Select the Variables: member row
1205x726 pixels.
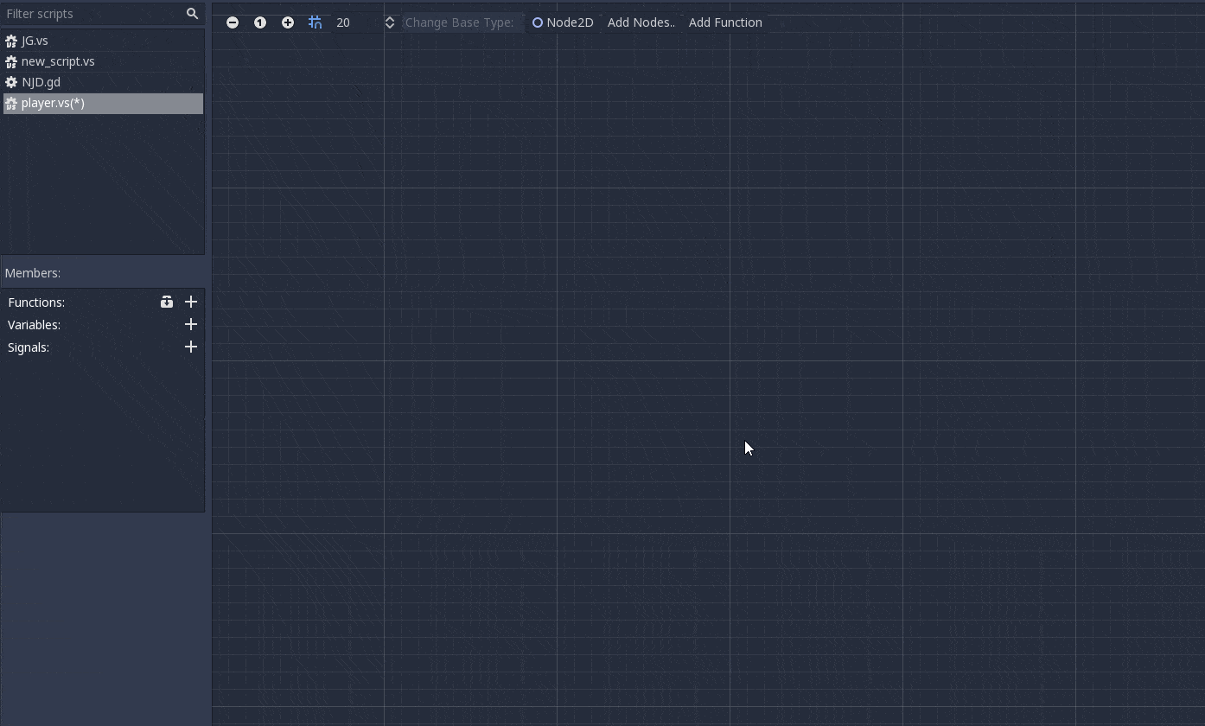click(103, 324)
